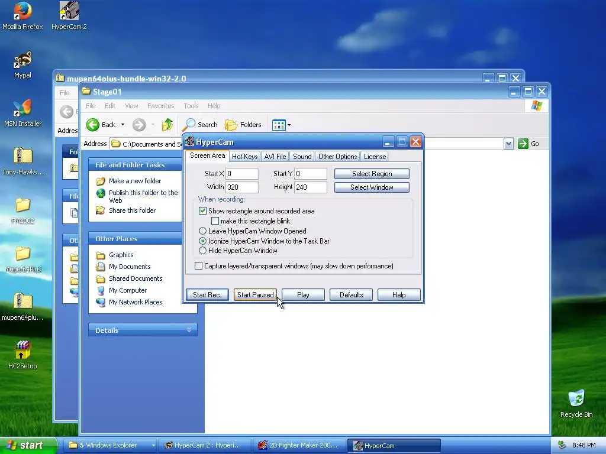
Task: Open the Other Options tab
Action: (338, 156)
